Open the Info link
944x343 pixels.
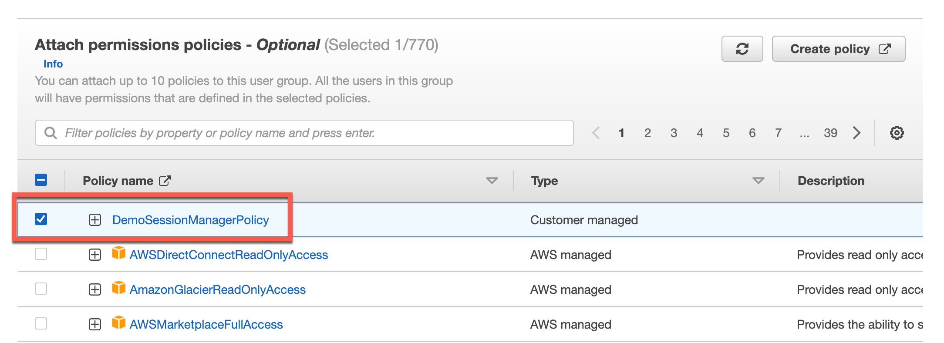53,64
